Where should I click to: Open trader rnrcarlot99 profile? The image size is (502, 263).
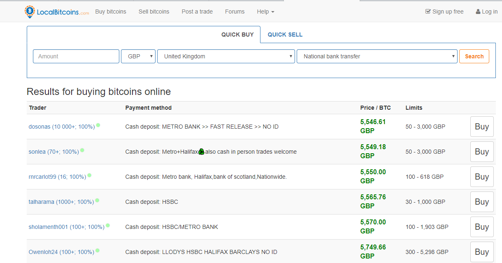coord(57,177)
